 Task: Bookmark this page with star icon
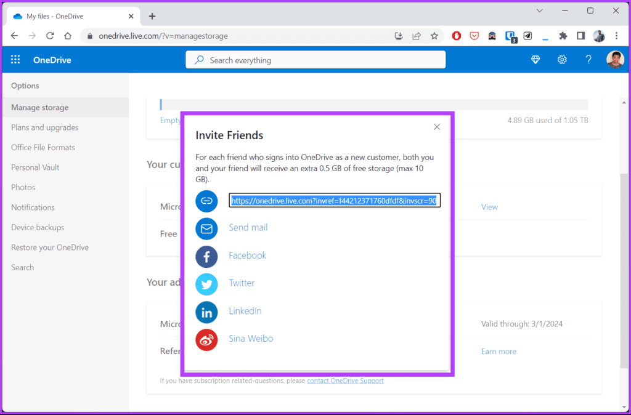(x=434, y=36)
